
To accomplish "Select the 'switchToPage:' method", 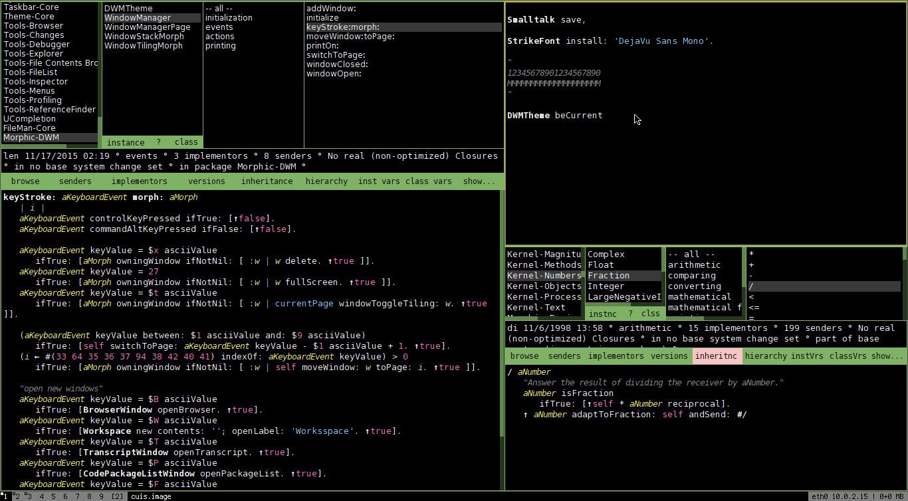I will point(335,55).
